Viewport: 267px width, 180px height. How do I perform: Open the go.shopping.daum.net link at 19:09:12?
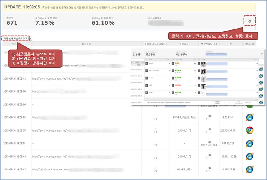click(53, 78)
